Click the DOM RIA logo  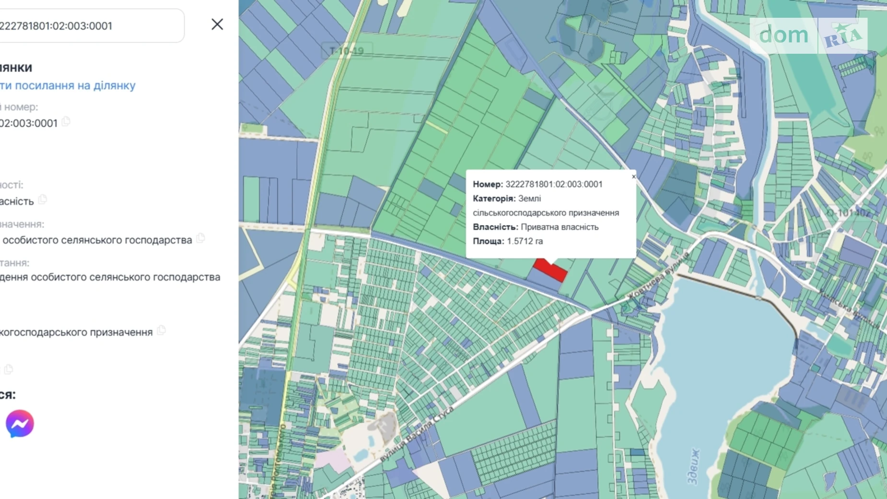coord(808,36)
